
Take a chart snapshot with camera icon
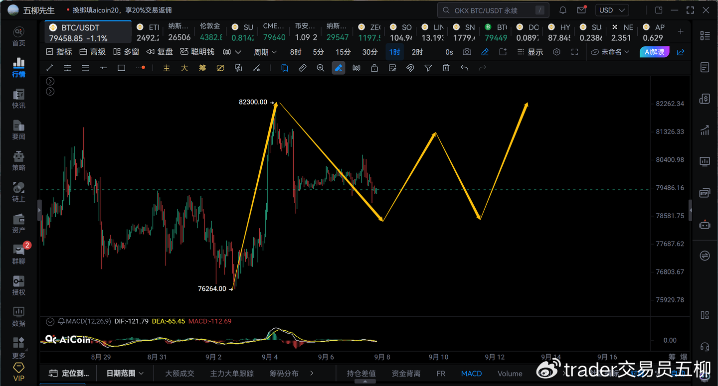point(467,52)
